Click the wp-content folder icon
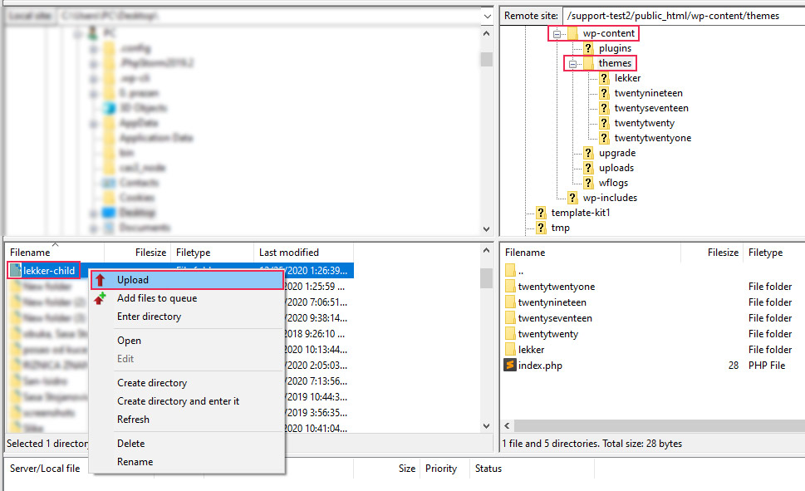The image size is (805, 491). [x=572, y=33]
